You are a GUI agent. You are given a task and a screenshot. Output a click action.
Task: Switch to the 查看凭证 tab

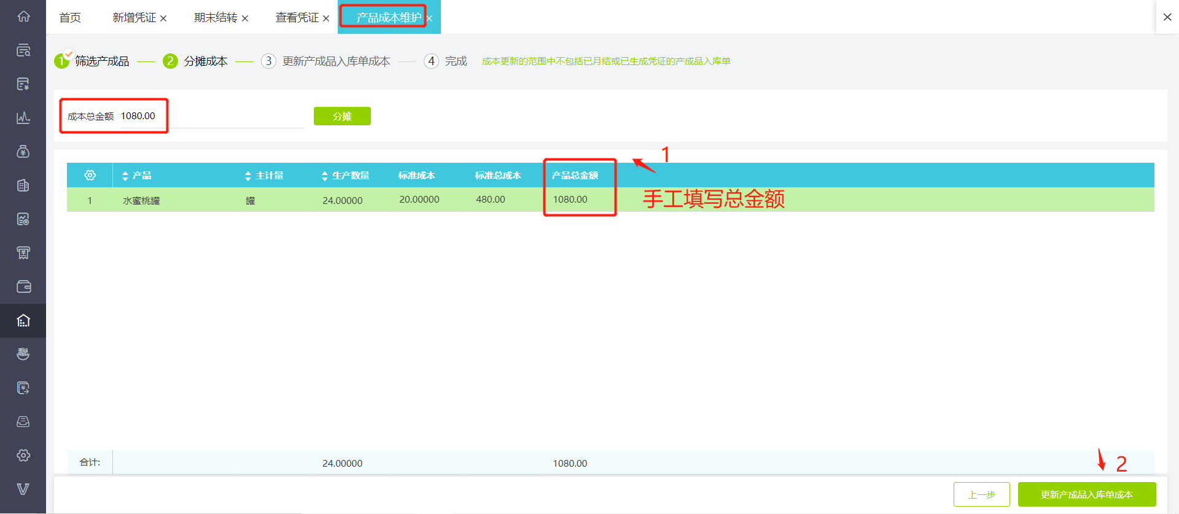[x=297, y=18]
